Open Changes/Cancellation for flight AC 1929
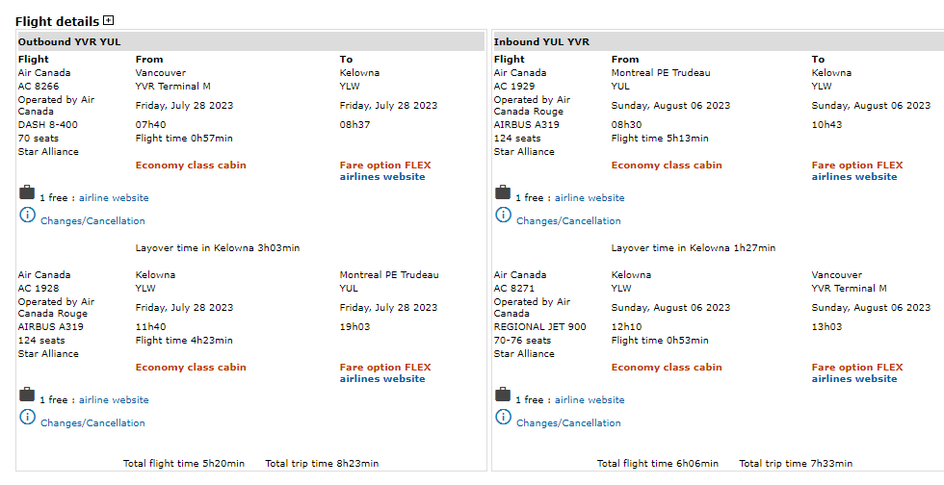This screenshot has width=944, height=485. pyautogui.click(x=568, y=221)
